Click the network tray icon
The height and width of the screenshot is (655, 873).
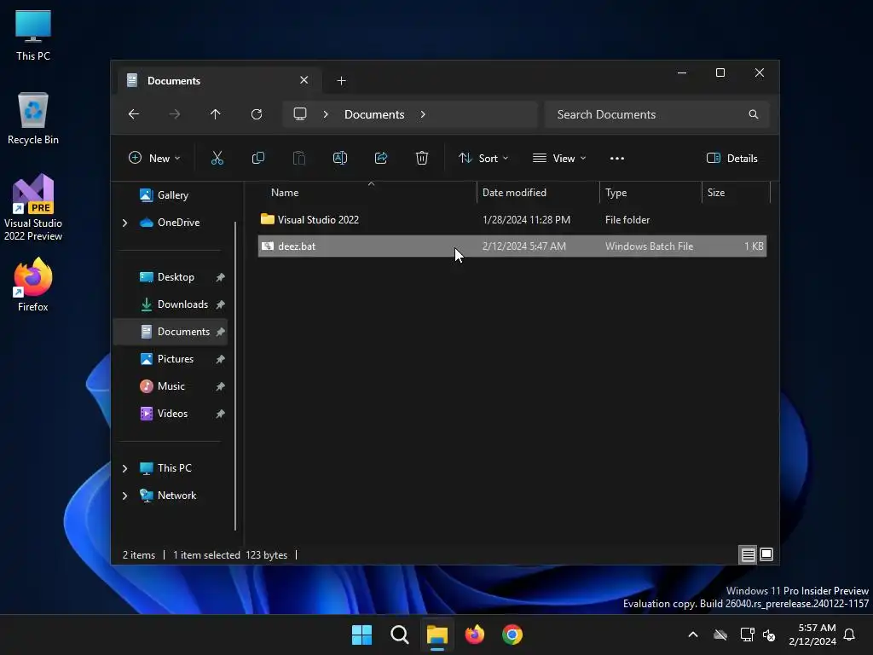[747, 635]
